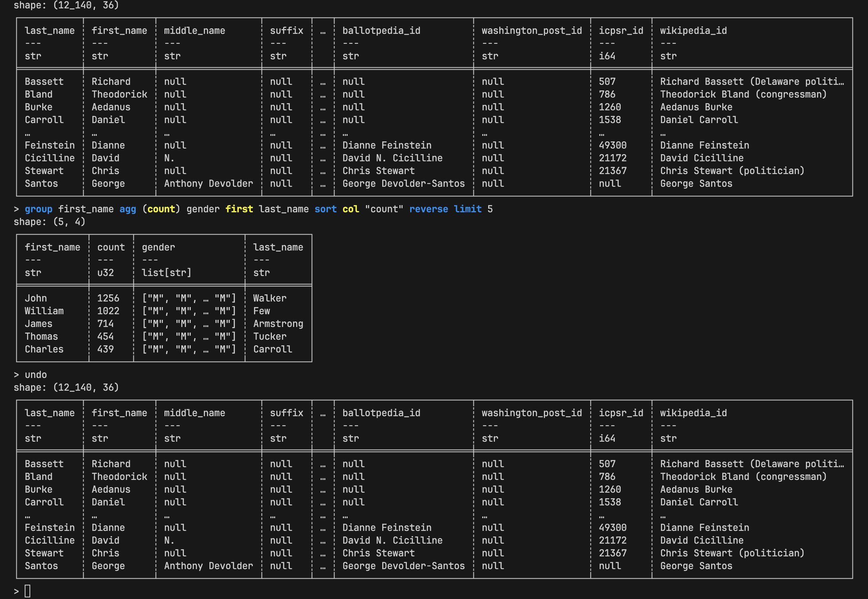This screenshot has width=868, height=599.
Task: Click 'ballotpedia_id' header in the top table
Action: tap(381, 31)
